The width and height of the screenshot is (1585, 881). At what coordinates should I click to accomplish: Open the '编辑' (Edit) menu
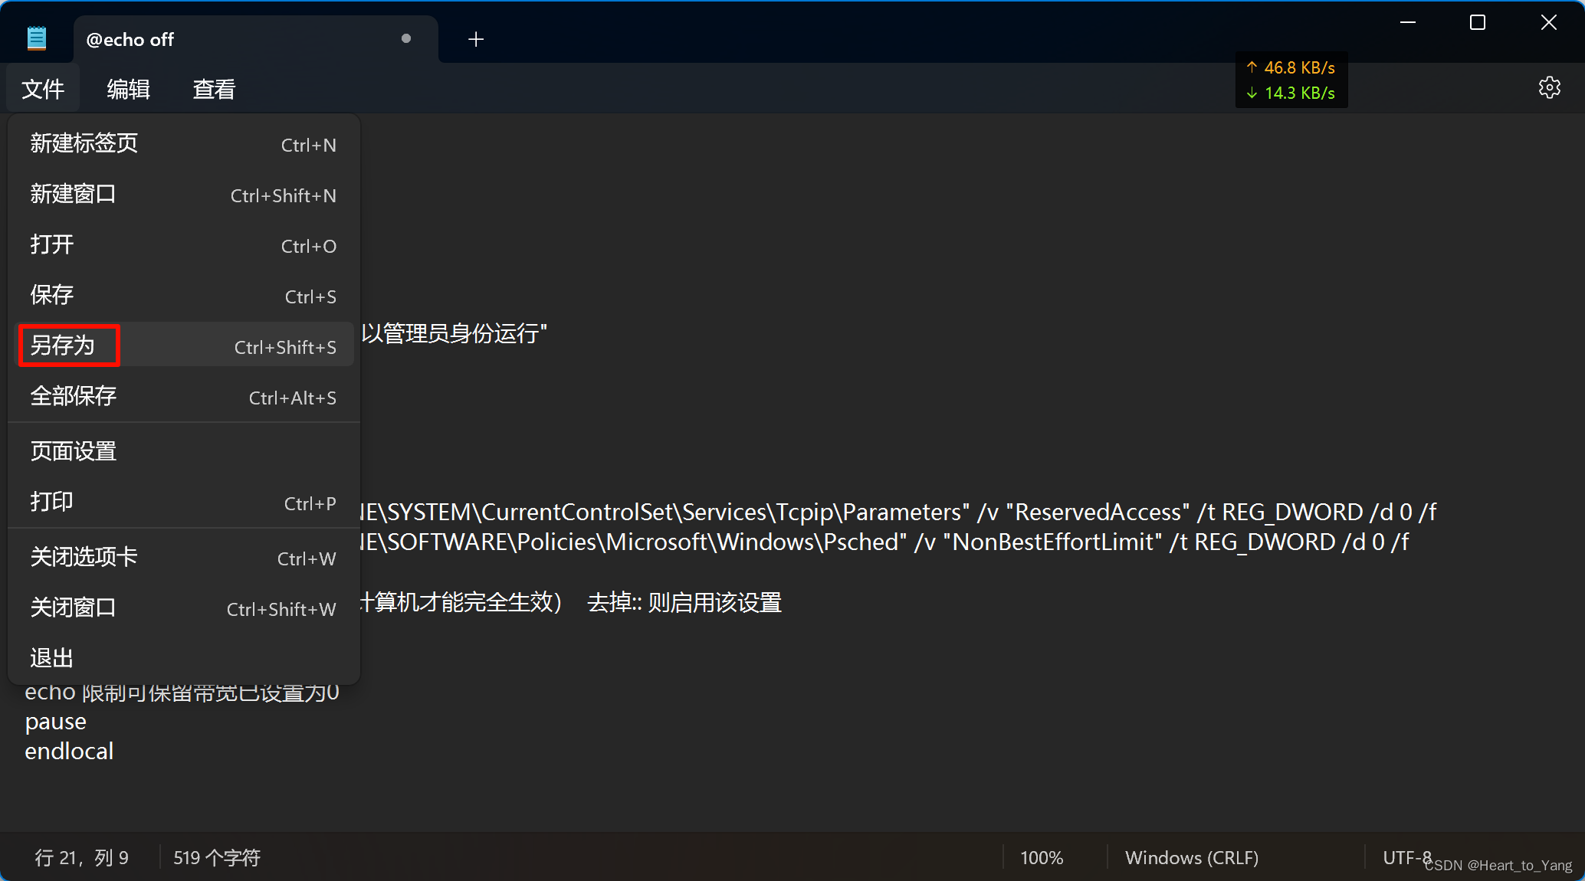click(128, 89)
